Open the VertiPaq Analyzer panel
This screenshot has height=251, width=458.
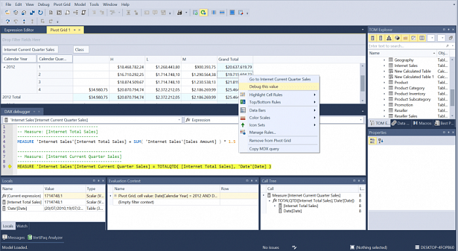click(x=45, y=237)
